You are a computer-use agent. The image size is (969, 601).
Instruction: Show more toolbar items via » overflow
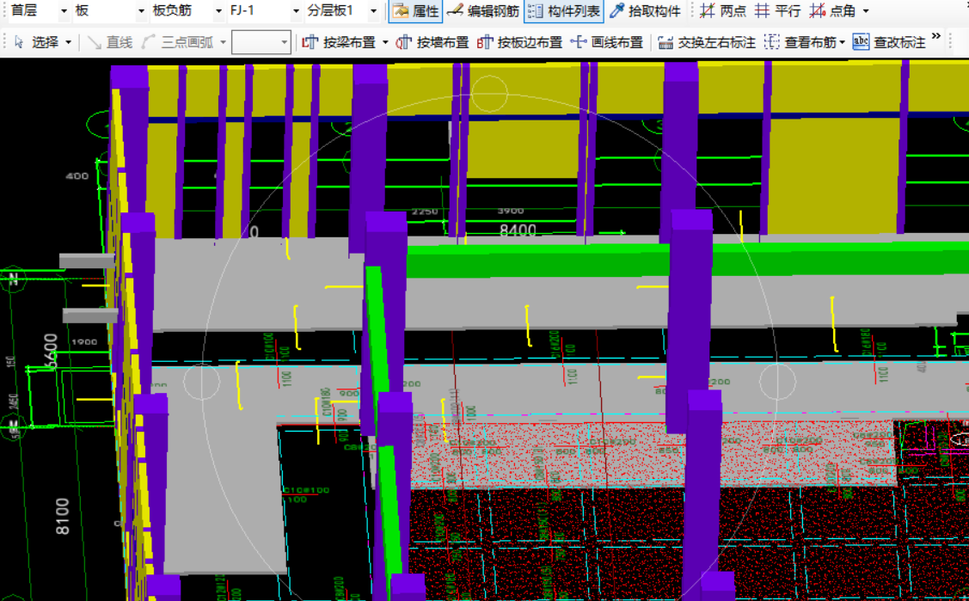[x=936, y=36]
